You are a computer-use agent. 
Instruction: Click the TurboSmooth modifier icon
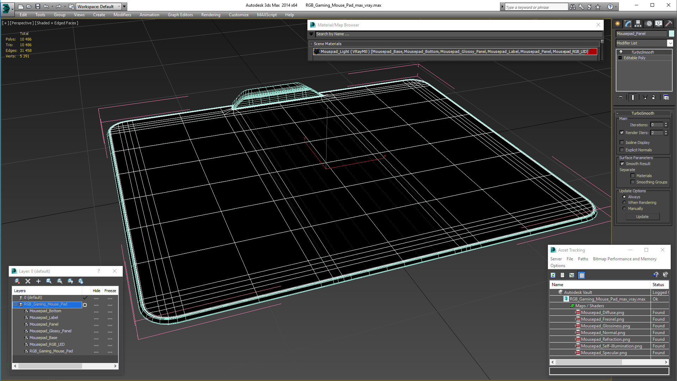(x=621, y=52)
